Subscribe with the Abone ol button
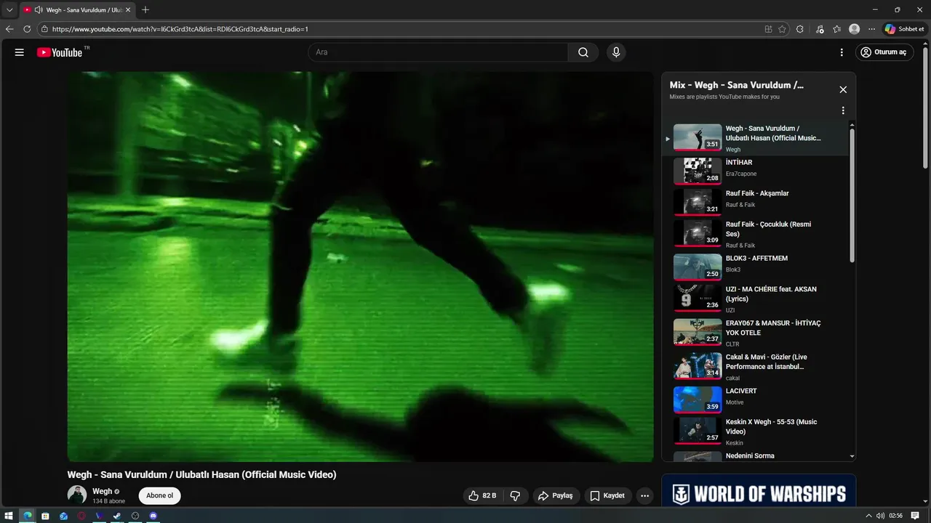 coord(160,495)
